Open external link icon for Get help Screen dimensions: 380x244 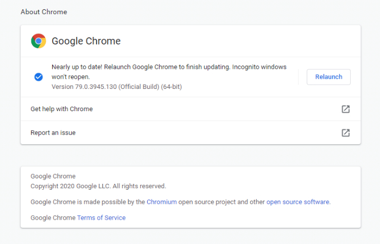coord(346,109)
